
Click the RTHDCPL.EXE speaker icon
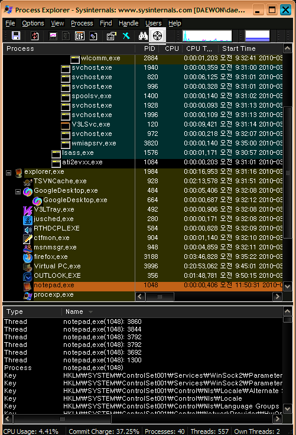[x=28, y=229]
